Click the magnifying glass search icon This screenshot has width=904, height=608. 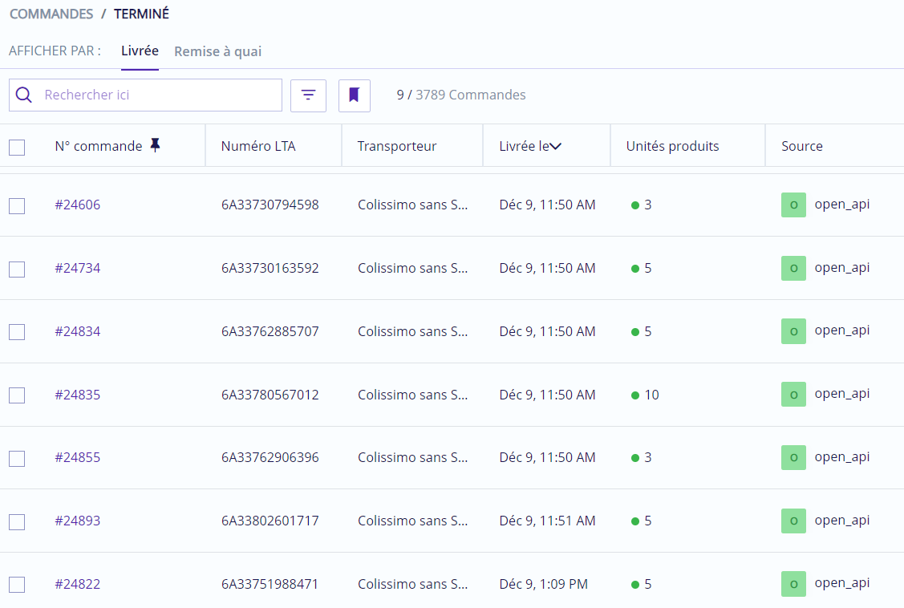pos(24,95)
